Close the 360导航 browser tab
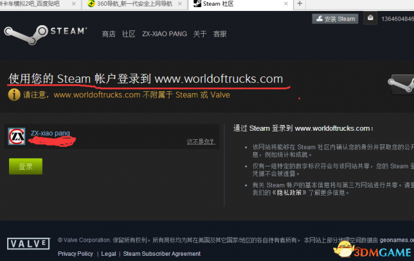 pos(180,4)
